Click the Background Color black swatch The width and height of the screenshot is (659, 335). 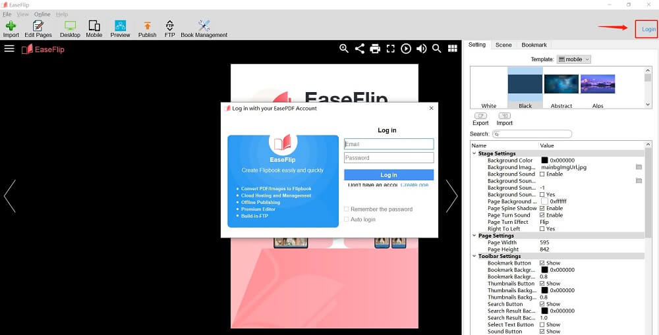pos(544,161)
